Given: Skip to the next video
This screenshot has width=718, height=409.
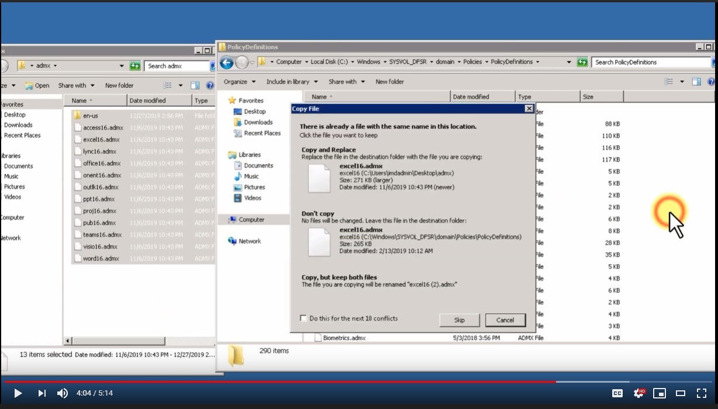Looking at the screenshot, I should point(42,393).
